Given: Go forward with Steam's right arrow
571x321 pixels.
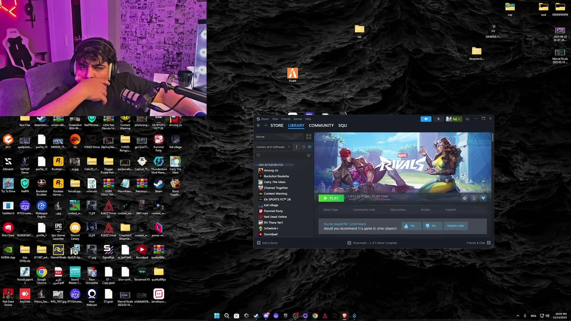Looking at the screenshot, I should pos(265,125).
